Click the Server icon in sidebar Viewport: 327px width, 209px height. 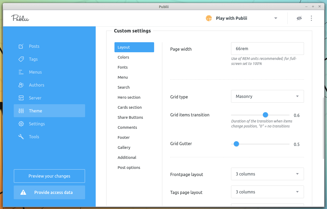click(x=21, y=98)
